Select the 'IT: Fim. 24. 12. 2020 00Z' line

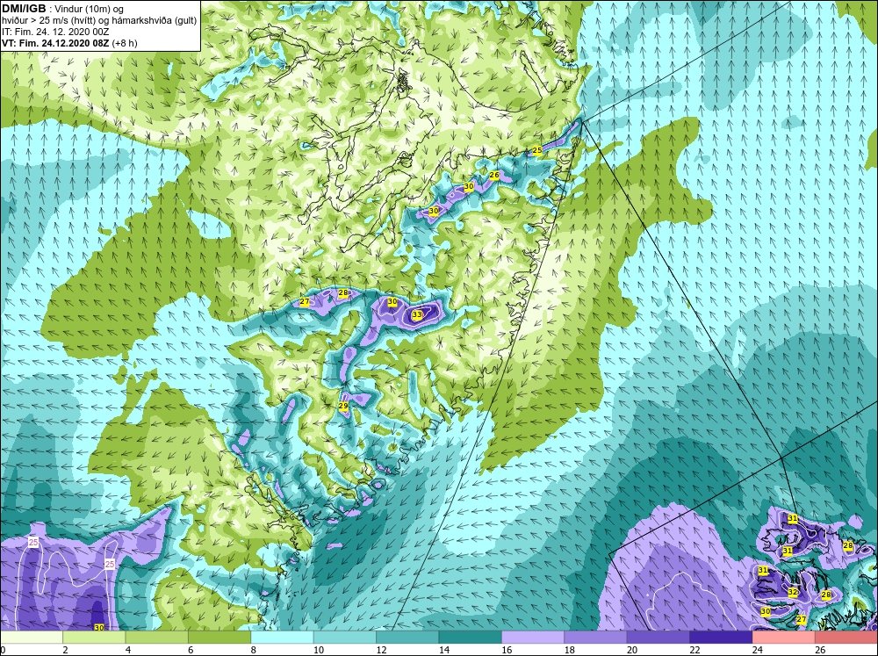coord(55,32)
